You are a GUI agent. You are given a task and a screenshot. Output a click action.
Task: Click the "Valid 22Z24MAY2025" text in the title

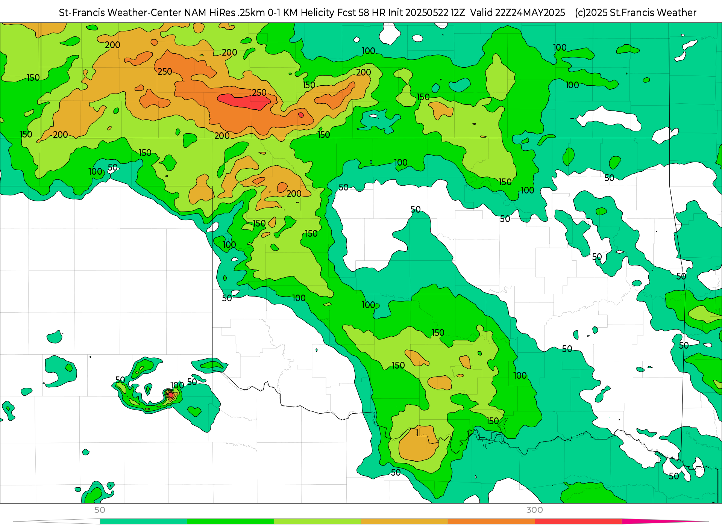(517, 13)
